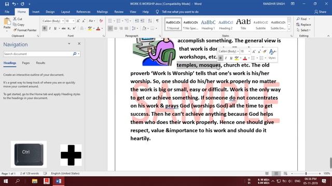Switch to the Layout tab
Viewport: 332px width, 186px height.
pos(65,12)
